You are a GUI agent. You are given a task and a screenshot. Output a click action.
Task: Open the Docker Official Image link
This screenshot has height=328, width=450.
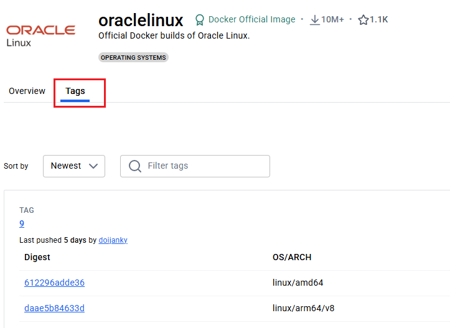click(x=251, y=19)
